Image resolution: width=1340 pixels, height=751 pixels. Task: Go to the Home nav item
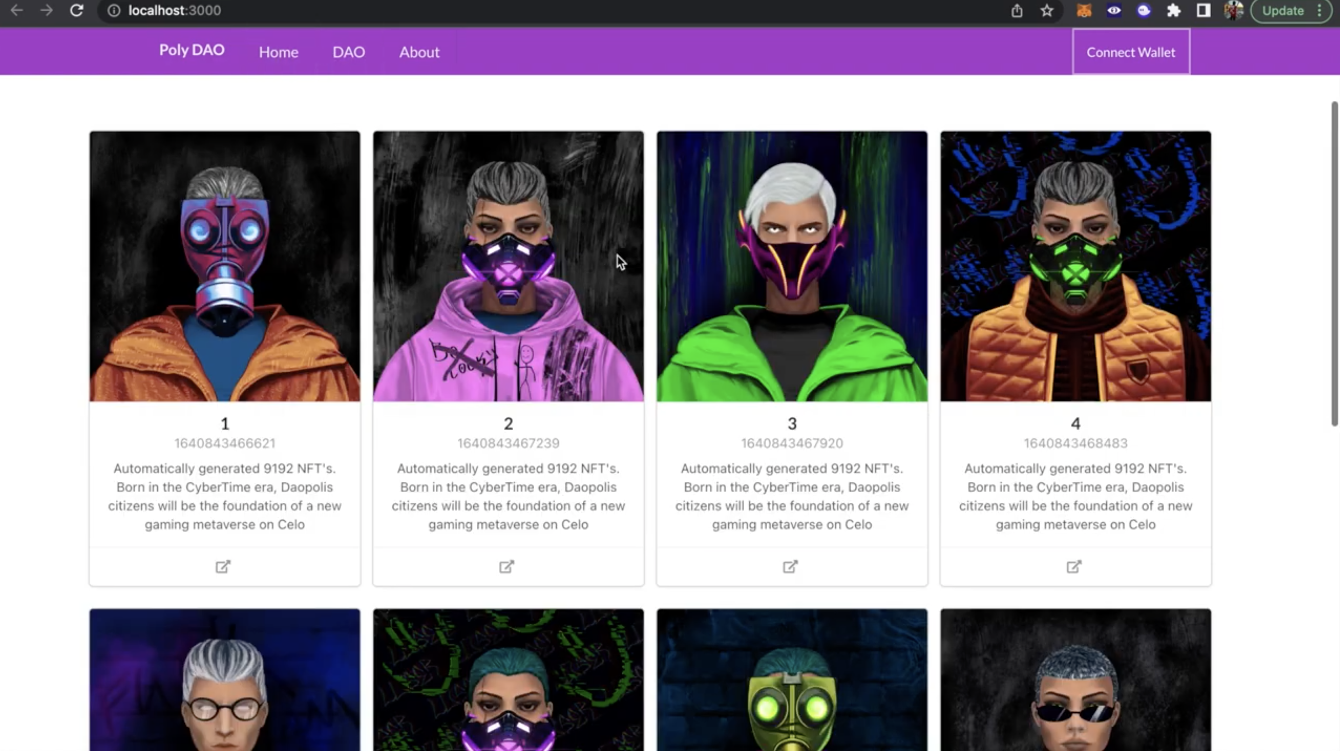point(278,52)
